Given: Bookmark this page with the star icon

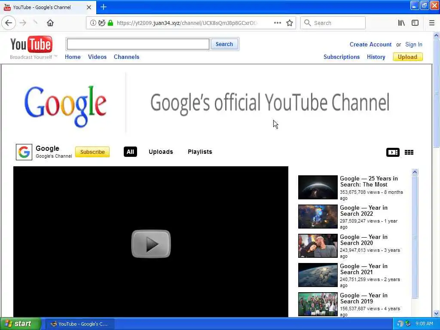Looking at the screenshot, I should coord(290,23).
